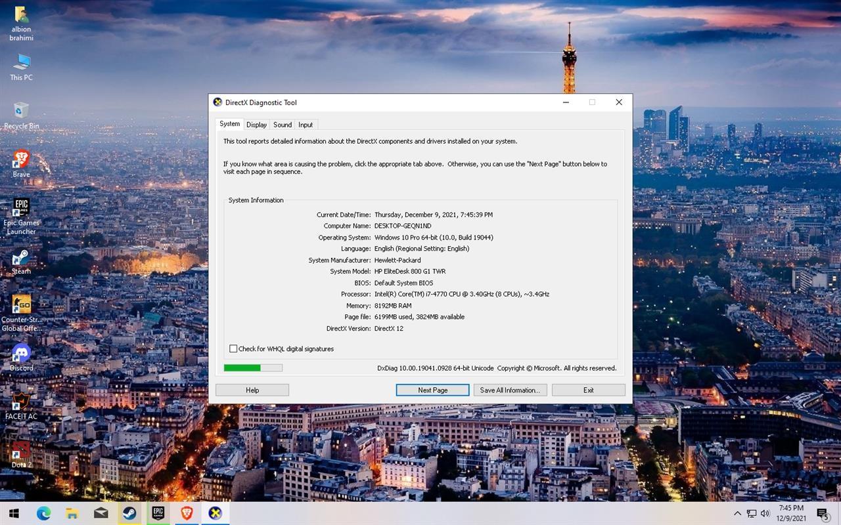The image size is (841, 525).
Task: Select the Dota 2 desktop shortcut
Action: [21, 455]
